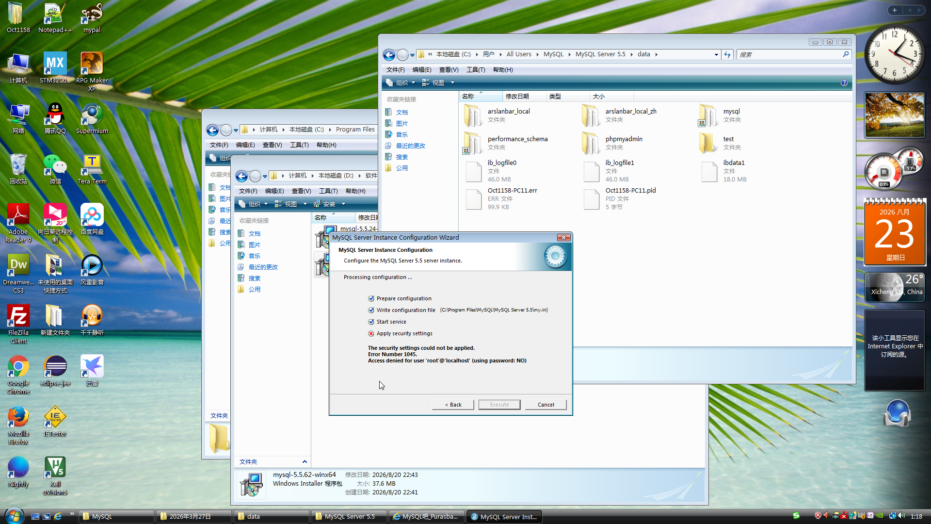Viewport: 931px width, 524px height.
Task: Open the 安装 dropdown arrow in D: window
Action: (x=343, y=204)
